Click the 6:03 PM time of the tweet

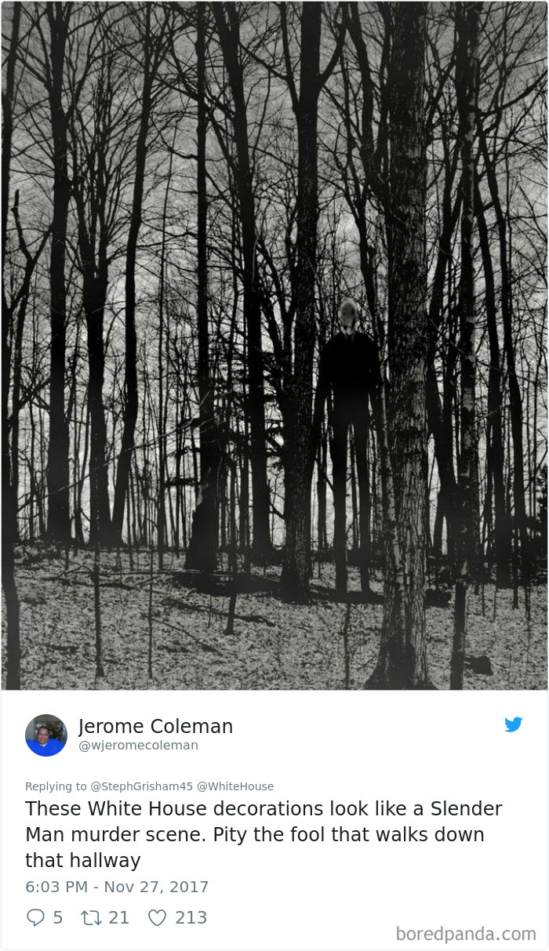click(x=56, y=887)
